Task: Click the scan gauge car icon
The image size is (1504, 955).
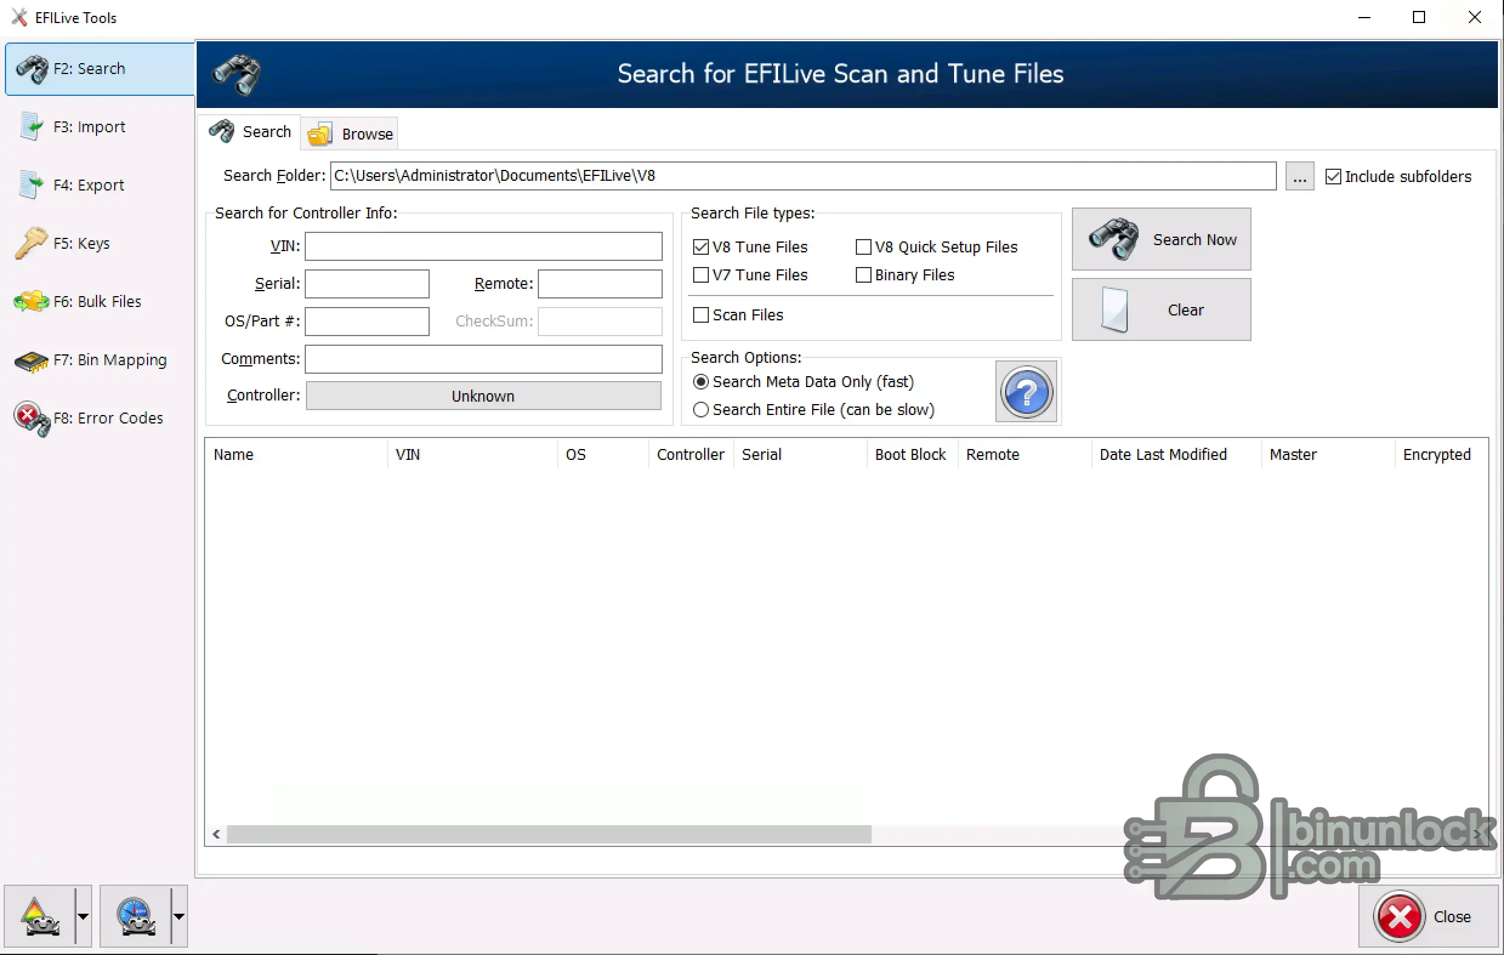Action: [135, 916]
